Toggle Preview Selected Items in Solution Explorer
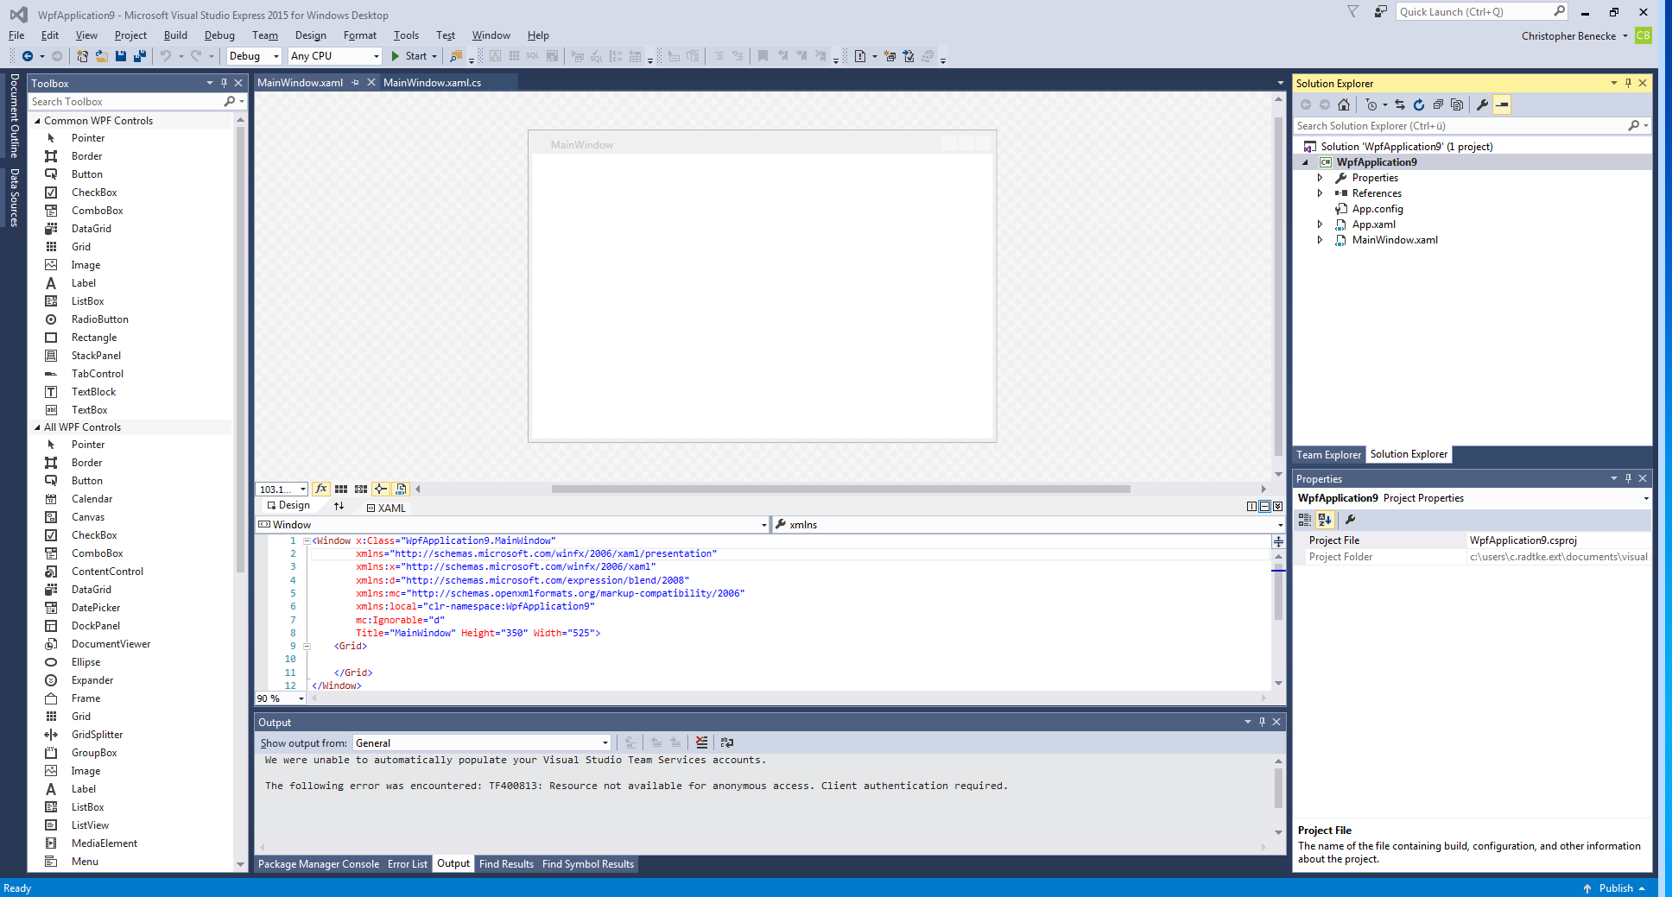Image resolution: width=1672 pixels, height=897 pixels. 1502,104
